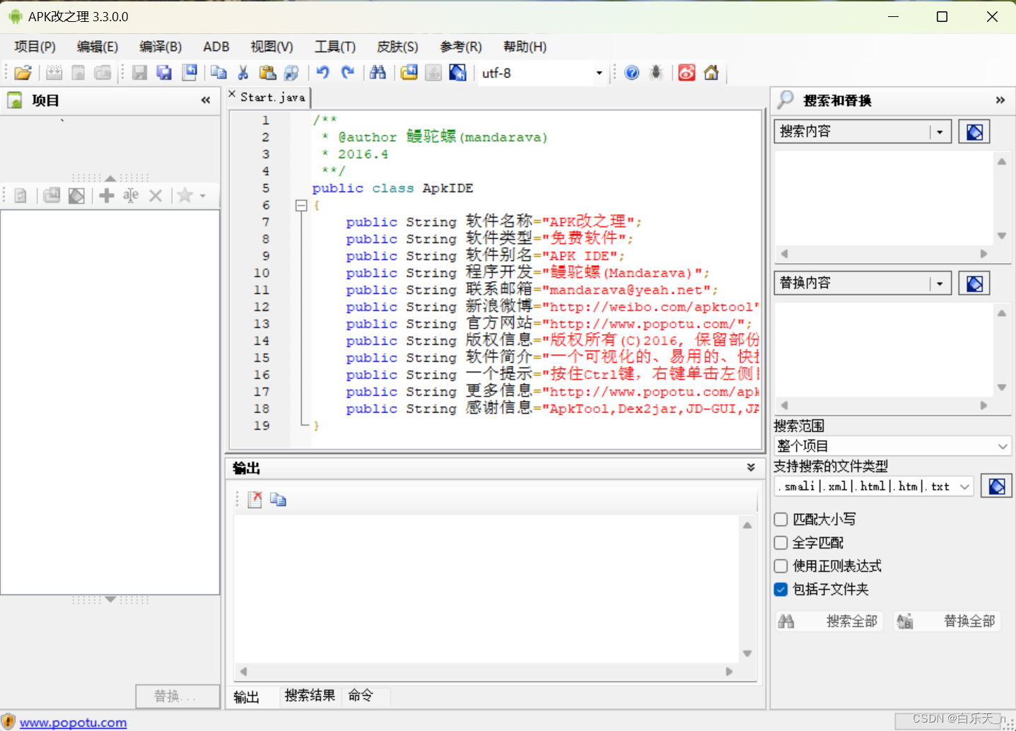This screenshot has height=731, width=1016.
Task: Switch to the 命令 tab
Action: 361,696
